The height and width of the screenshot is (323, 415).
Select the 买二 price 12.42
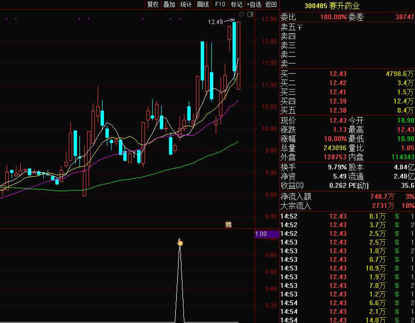click(x=337, y=83)
